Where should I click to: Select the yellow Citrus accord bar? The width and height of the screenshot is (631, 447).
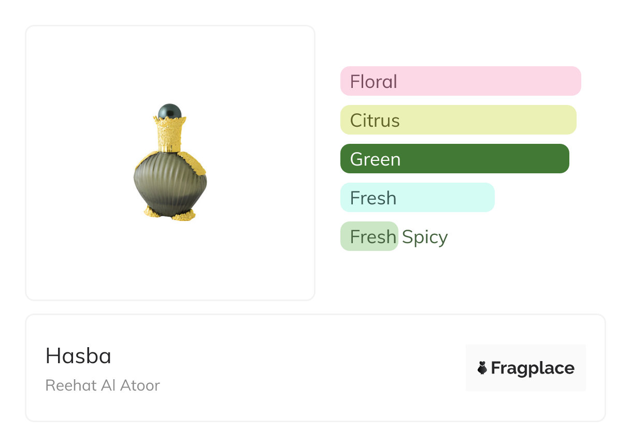click(458, 120)
